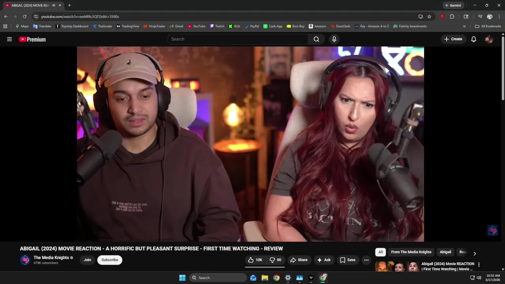Open the All Bookmarks folder

tap(488, 26)
